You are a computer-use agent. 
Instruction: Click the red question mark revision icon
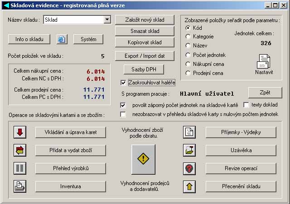(189, 168)
